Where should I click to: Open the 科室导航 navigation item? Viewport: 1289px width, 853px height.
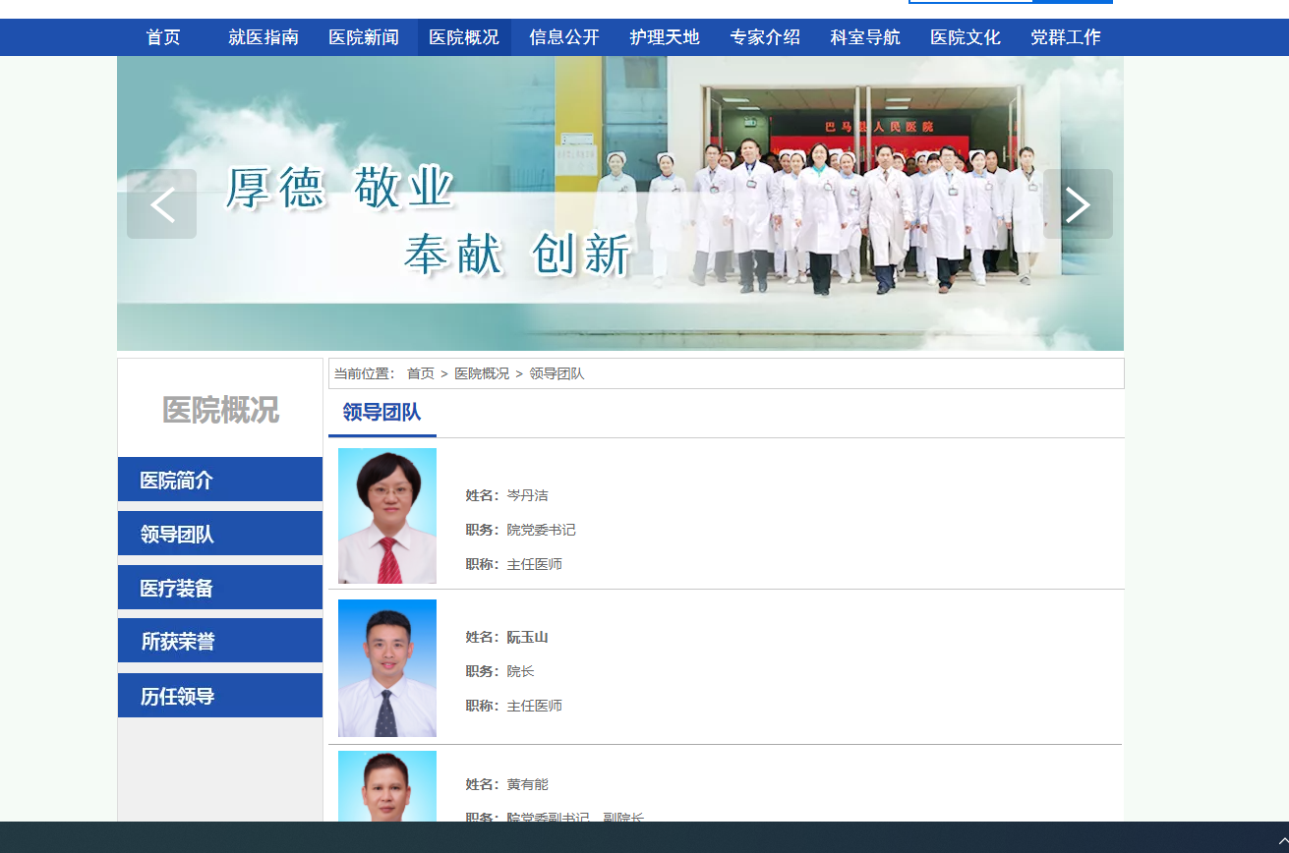(865, 37)
